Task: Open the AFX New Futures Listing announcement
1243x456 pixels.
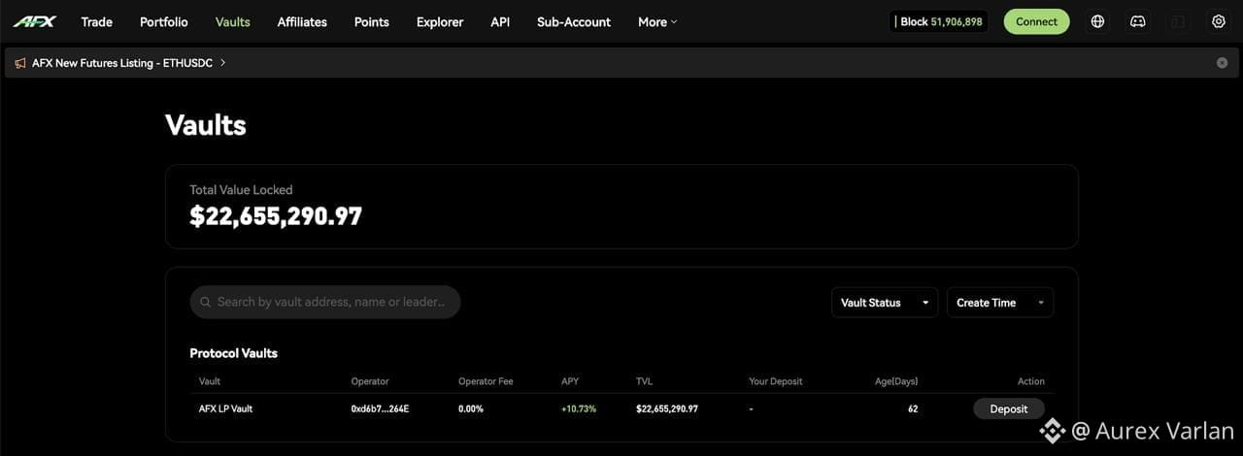Action: coord(129,63)
